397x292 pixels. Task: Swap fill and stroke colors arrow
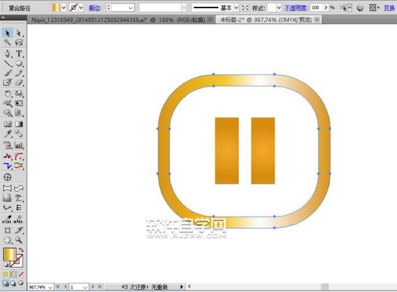click(21, 250)
